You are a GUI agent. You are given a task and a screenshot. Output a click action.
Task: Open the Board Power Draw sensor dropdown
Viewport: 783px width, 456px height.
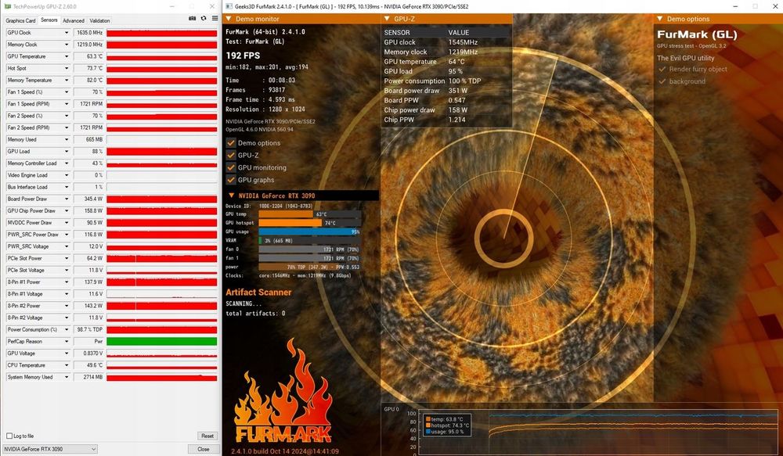pyautogui.click(x=67, y=199)
